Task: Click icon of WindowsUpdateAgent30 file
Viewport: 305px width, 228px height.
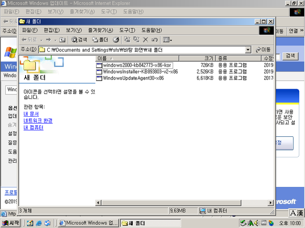Action: tap(99, 78)
